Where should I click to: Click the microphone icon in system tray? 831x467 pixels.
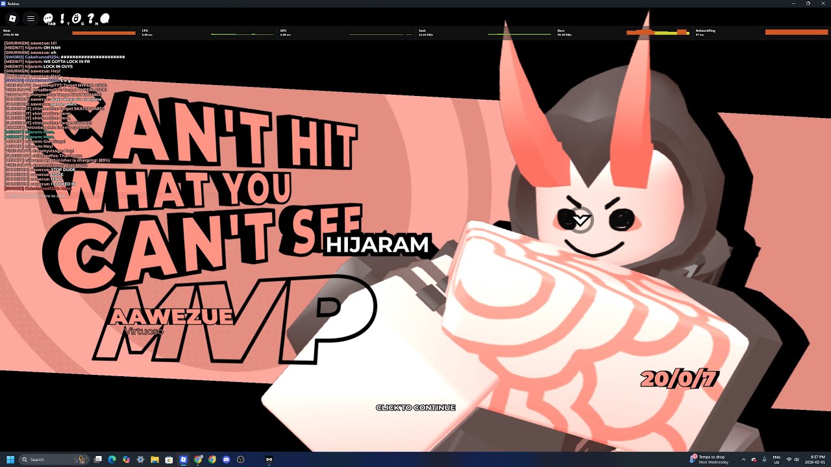[x=765, y=459]
